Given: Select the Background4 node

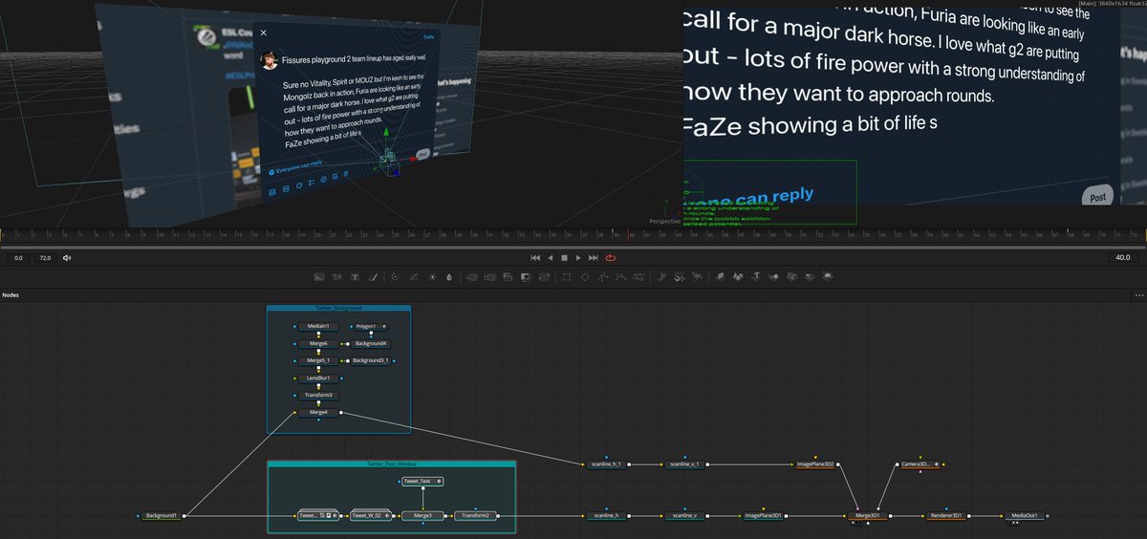Looking at the screenshot, I should click(370, 343).
